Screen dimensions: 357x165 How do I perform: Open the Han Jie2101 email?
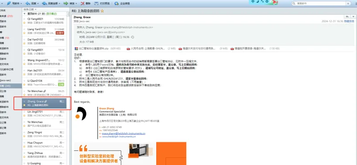(x=44, y=72)
